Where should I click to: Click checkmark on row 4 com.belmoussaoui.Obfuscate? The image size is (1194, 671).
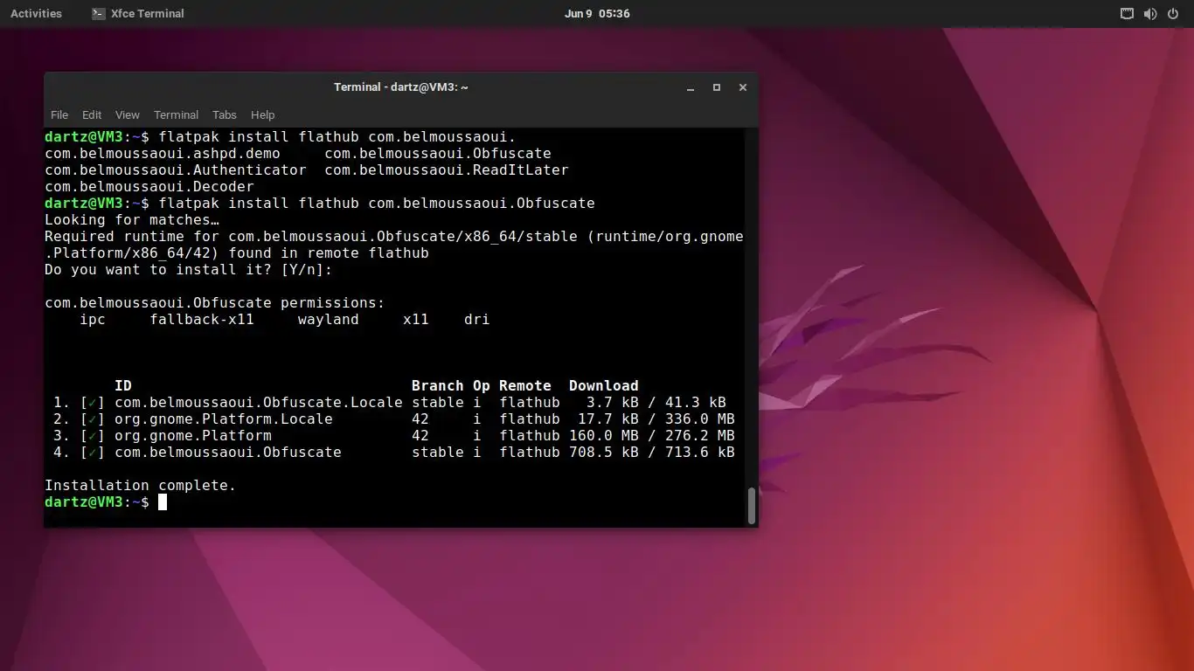(93, 453)
